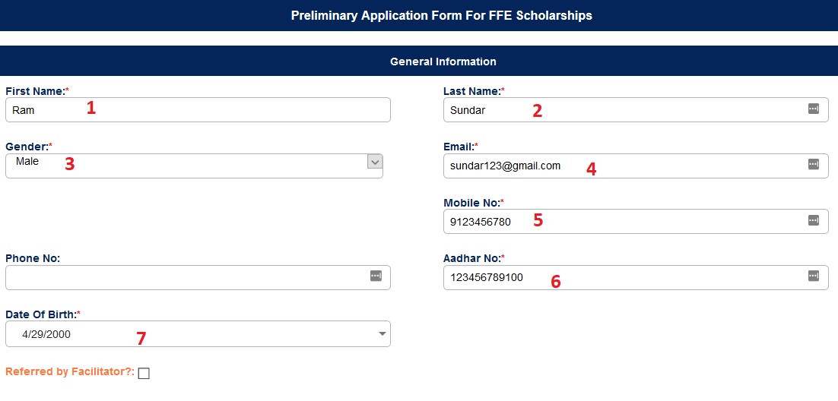
Task: Click autofill icon in Last Name field
Action: (x=813, y=109)
